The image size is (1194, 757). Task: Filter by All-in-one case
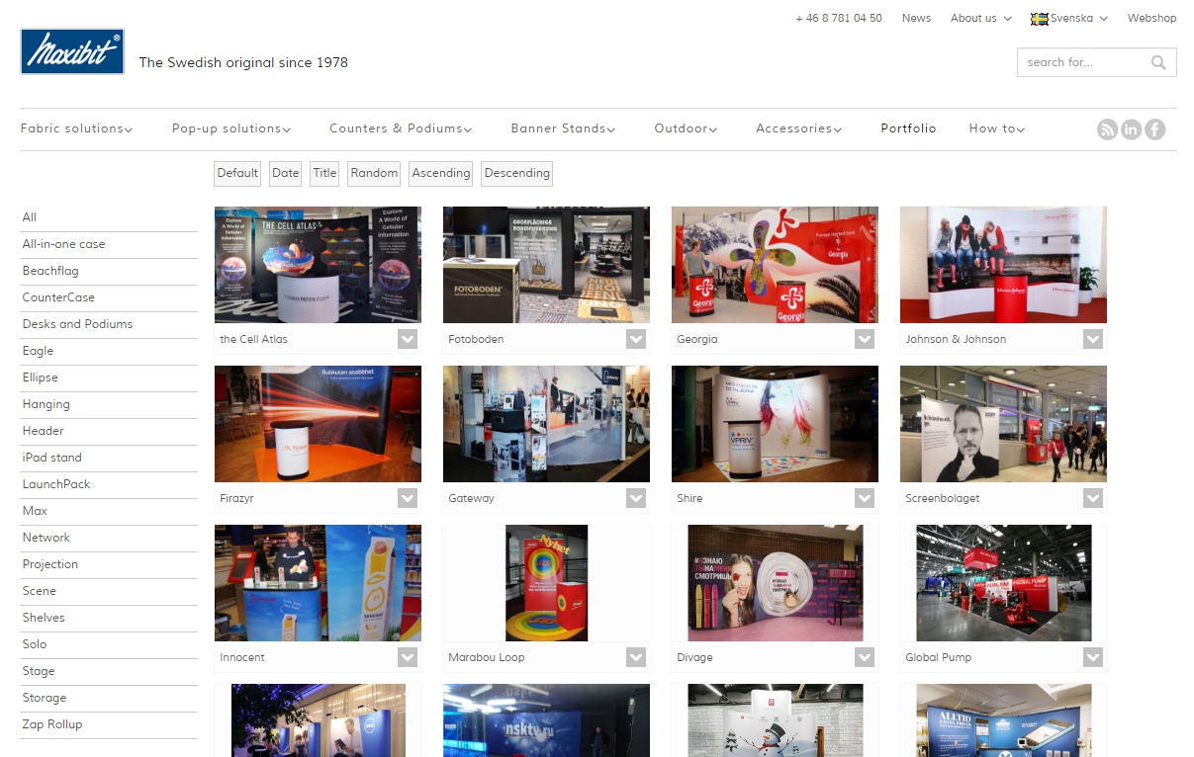point(109,244)
